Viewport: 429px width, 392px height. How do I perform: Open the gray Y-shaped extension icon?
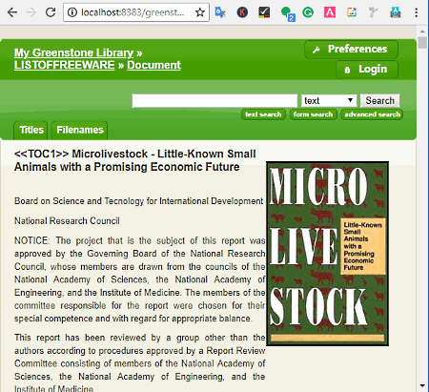point(374,12)
